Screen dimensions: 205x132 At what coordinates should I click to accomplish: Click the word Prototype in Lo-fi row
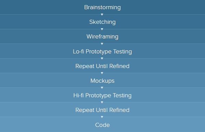[99, 52]
